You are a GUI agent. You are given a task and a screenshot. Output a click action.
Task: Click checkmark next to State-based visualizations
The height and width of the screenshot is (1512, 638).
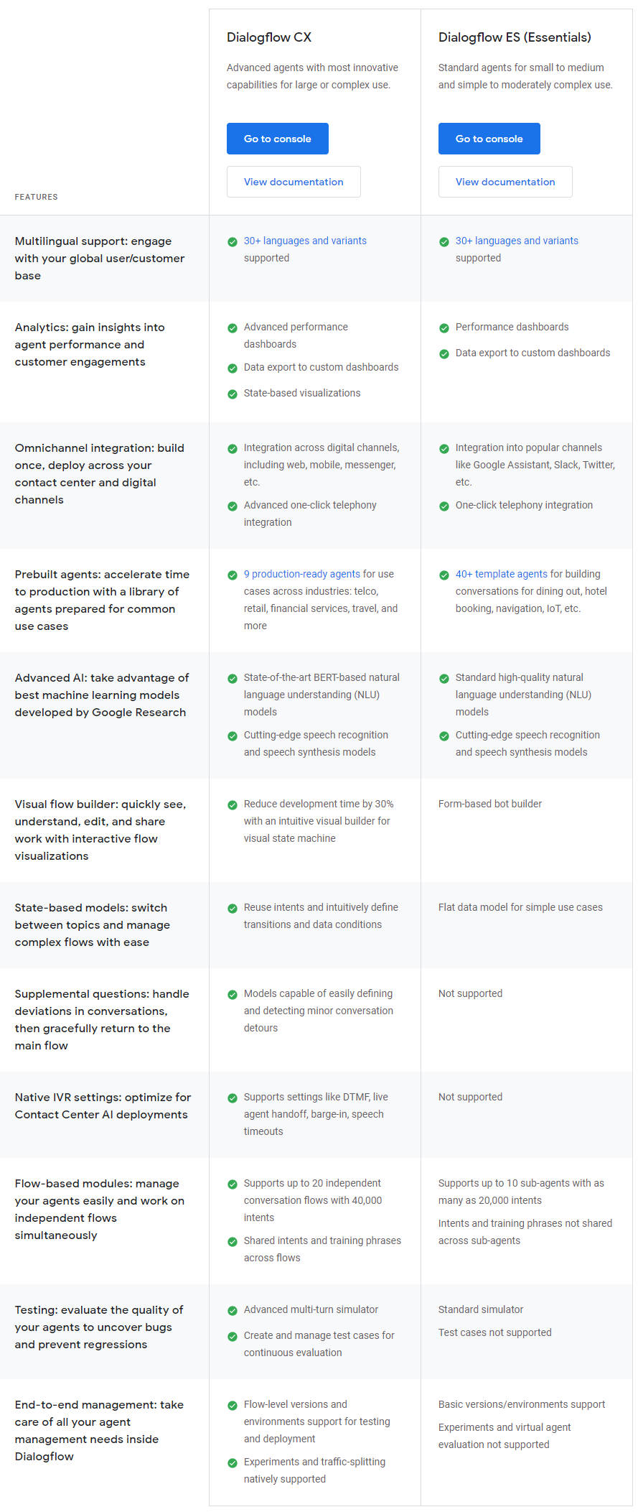(x=233, y=394)
